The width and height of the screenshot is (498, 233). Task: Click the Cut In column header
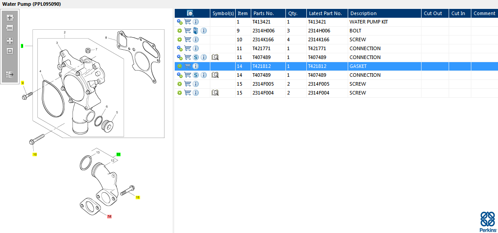460,13
